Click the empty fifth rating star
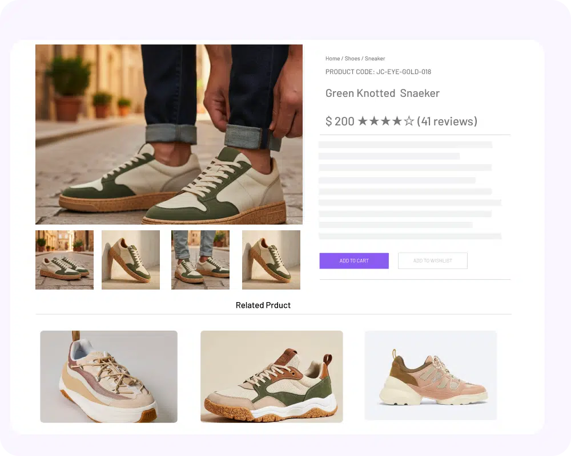 (x=409, y=121)
